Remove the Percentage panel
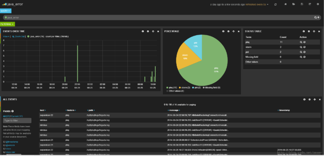The height and width of the screenshot is (156, 324). tap(239, 31)
